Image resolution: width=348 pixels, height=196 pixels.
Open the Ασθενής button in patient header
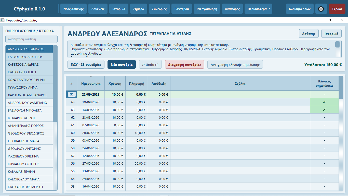point(309,34)
